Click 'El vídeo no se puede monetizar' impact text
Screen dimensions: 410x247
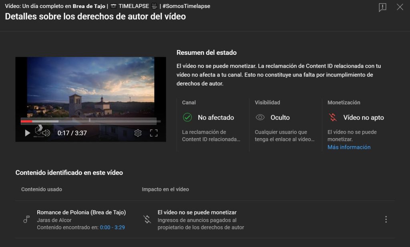197,212
